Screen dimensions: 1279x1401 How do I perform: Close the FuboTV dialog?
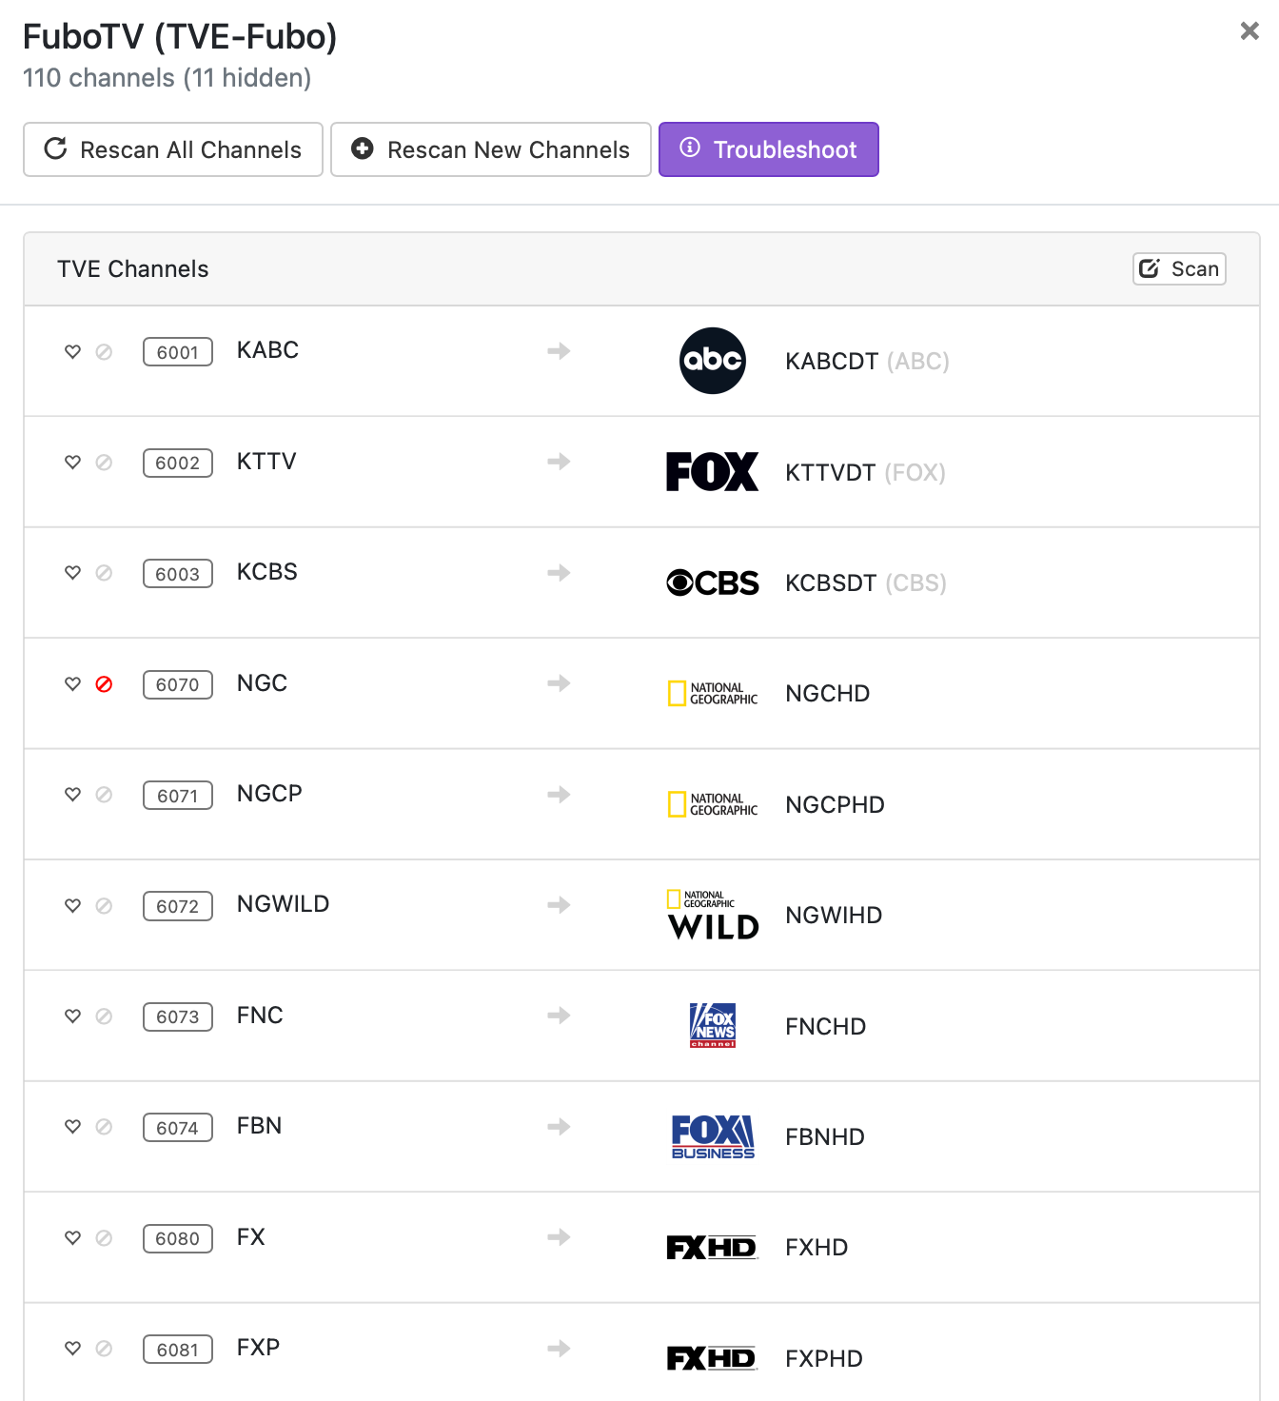pos(1249,31)
